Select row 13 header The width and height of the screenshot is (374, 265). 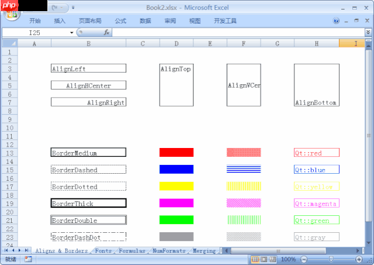(x=9, y=153)
